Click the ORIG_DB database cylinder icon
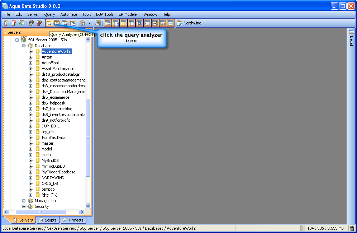The image size is (357, 233). [x=38, y=183]
